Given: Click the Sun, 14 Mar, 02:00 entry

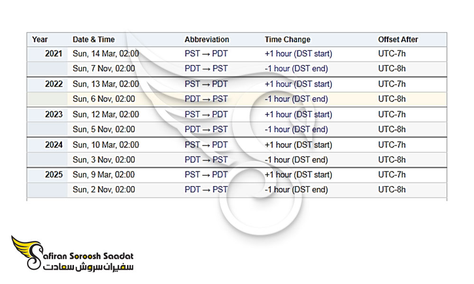Looking at the screenshot, I should pos(106,53).
